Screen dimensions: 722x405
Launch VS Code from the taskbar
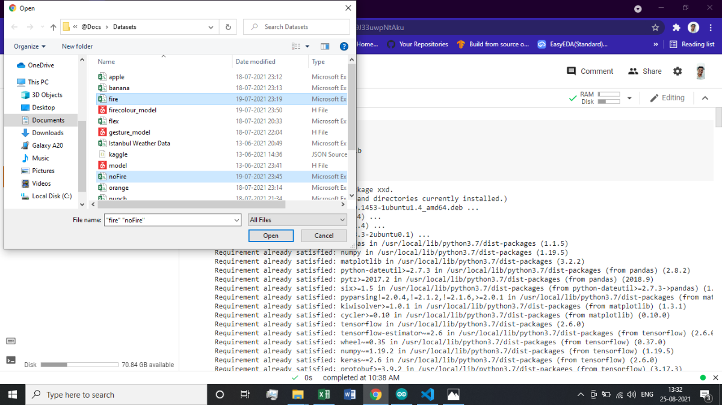427,395
